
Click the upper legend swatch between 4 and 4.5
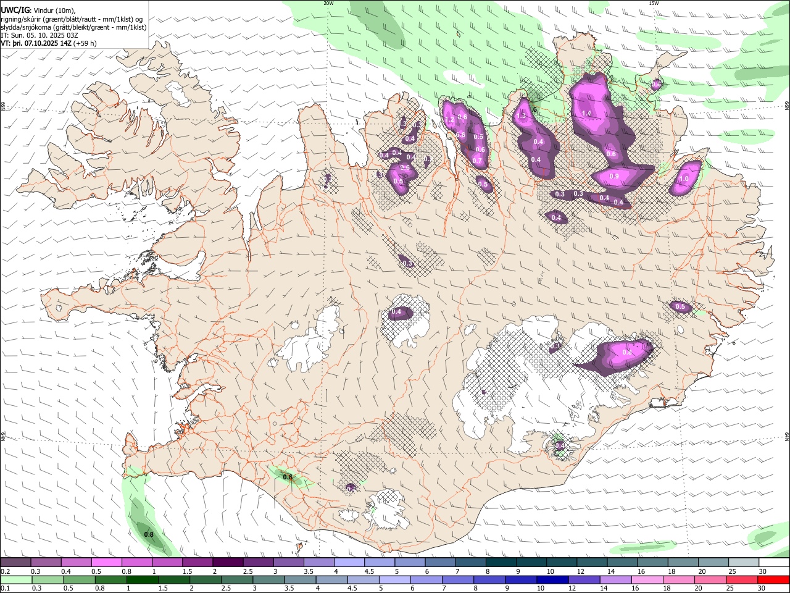348,563
